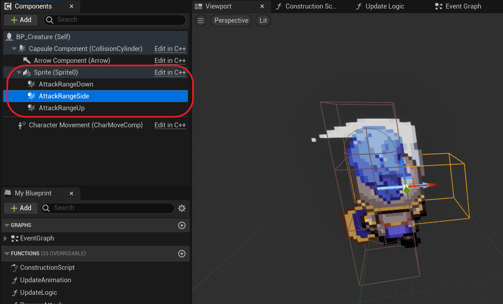Open the Perspective view mode dropdown
Screen dimensions: 503x304
[x=231, y=20]
